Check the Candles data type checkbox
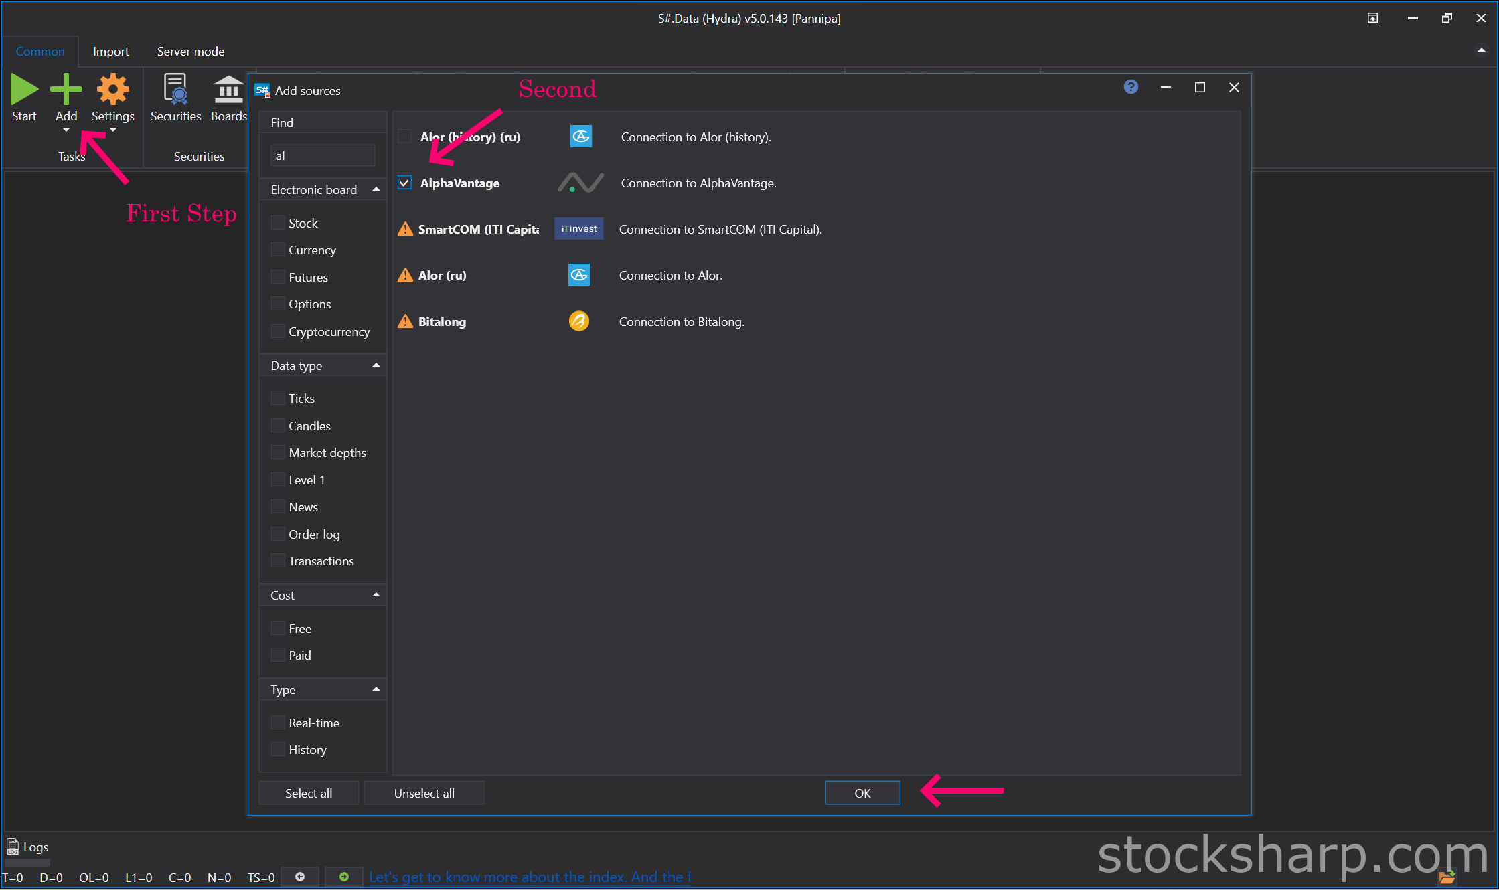The width and height of the screenshot is (1499, 890). pyautogui.click(x=278, y=426)
